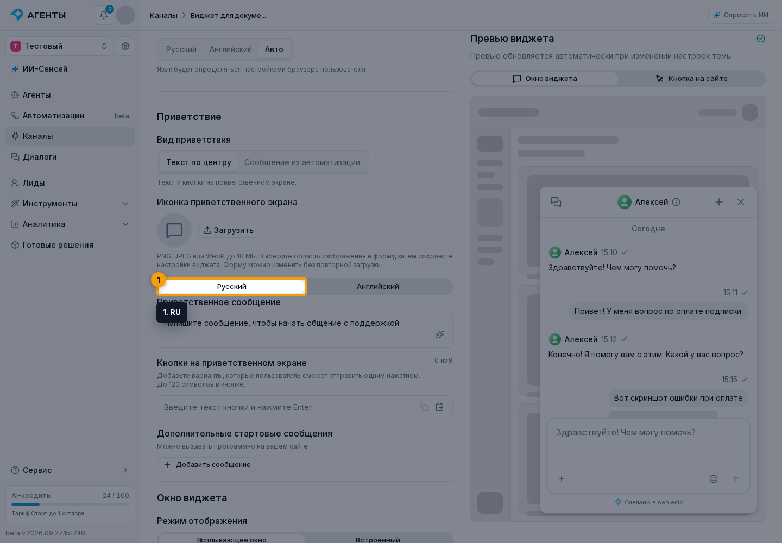Click the copy icon in button text field
This screenshot has height=543, width=782.
[x=424, y=407]
